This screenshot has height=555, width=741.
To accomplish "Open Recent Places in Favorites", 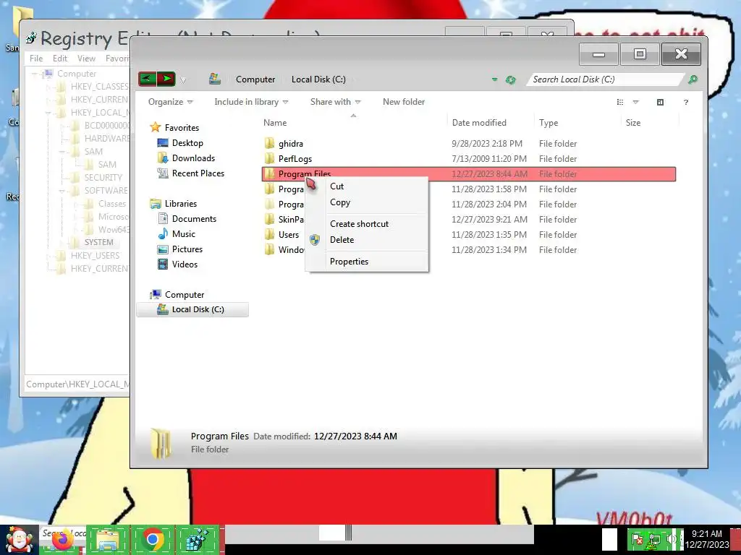I will [x=198, y=173].
